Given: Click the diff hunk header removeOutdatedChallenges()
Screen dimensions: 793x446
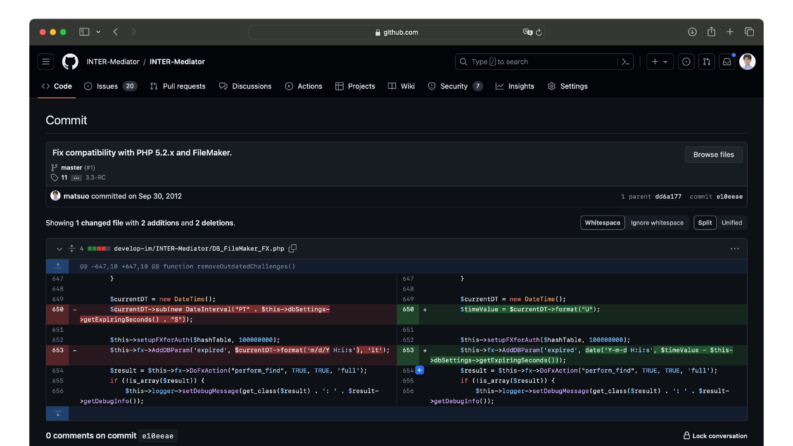Looking at the screenshot, I should click(188, 266).
